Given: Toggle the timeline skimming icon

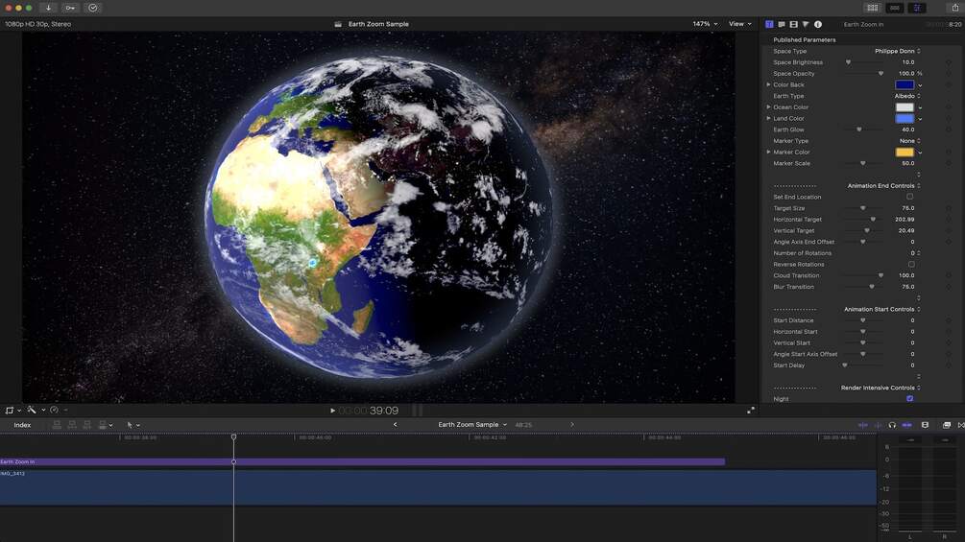Looking at the screenshot, I should coord(863,425).
